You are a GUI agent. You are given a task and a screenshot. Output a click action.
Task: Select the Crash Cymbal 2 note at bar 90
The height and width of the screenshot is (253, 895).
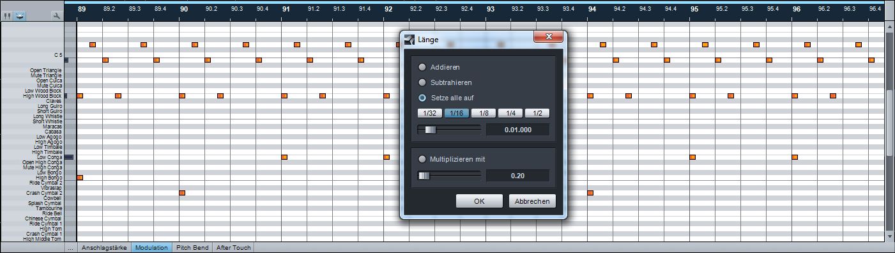pos(182,192)
